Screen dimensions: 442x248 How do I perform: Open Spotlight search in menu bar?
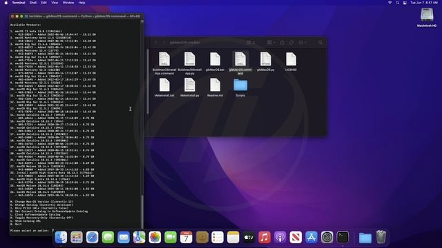(398, 3)
